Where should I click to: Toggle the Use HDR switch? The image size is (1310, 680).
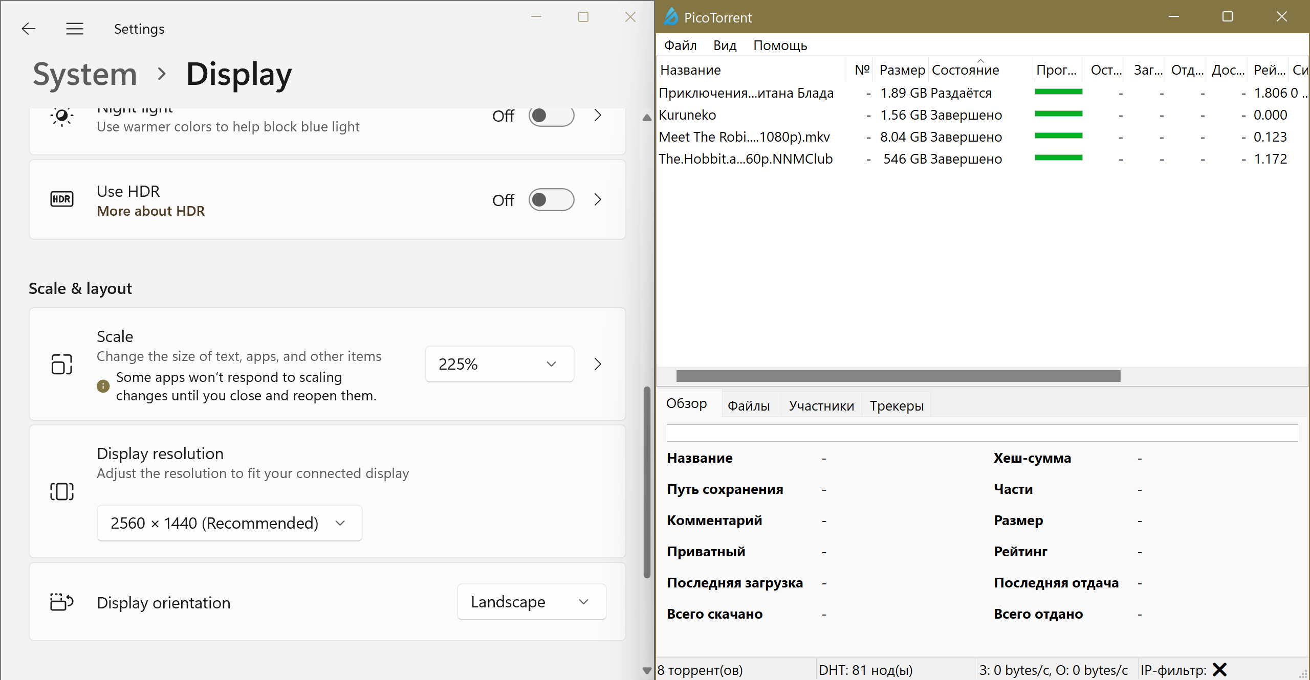(x=551, y=199)
